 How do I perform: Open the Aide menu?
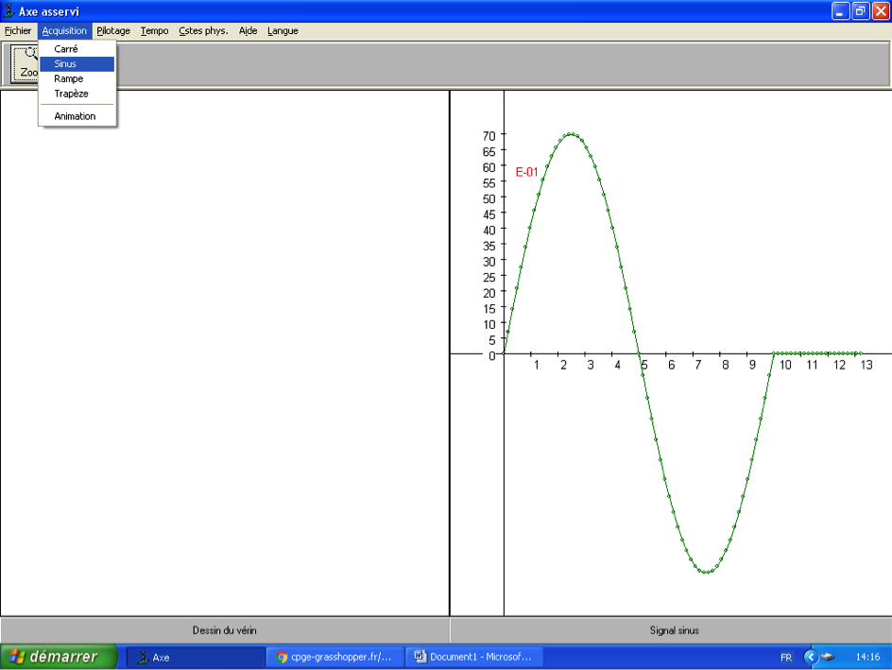[248, 31]
